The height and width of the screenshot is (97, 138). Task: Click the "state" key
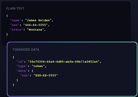click(17, 29)
